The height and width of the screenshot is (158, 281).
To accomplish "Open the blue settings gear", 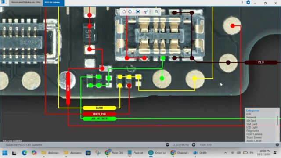I will [248, 3].
